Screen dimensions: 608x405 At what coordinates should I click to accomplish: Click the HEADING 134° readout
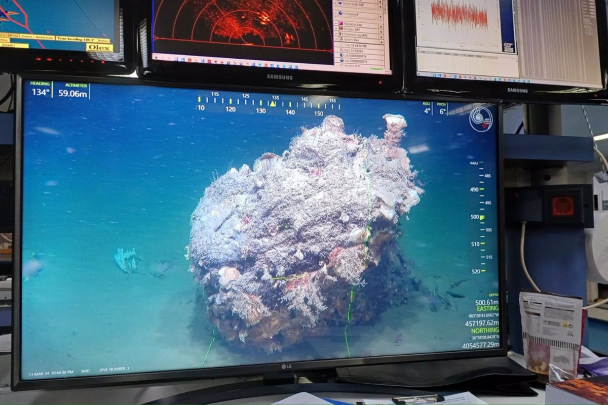[41, 89]
